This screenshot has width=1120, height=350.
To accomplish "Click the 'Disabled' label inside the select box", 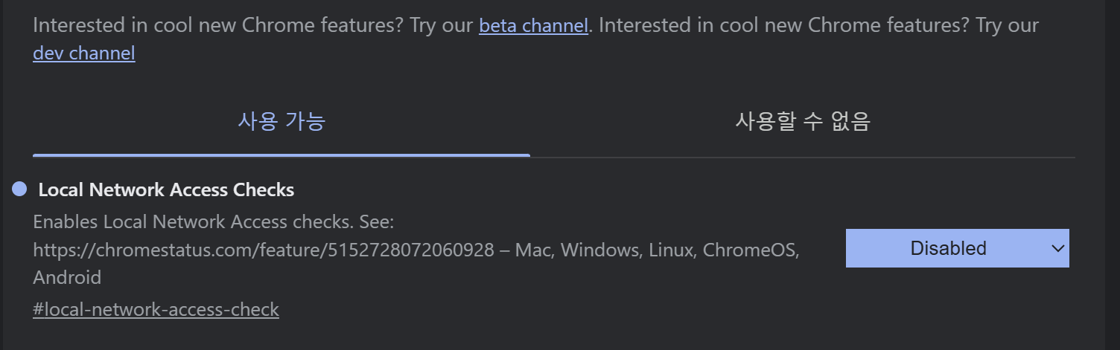I will [948, 248].
